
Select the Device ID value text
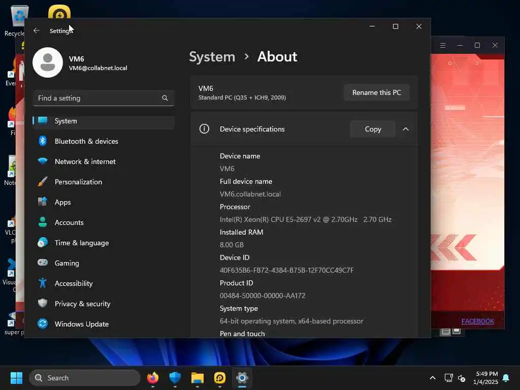point(286,270)
